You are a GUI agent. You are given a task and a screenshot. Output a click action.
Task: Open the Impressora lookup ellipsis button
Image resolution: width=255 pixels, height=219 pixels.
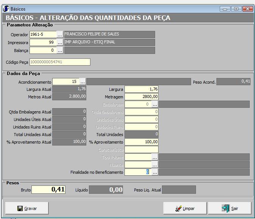(60, 43)
